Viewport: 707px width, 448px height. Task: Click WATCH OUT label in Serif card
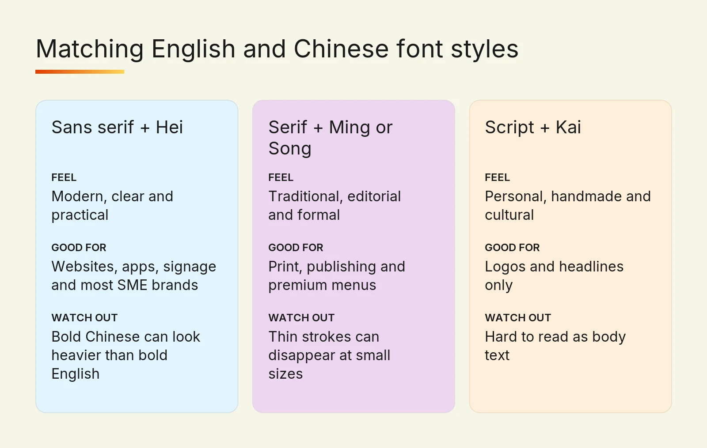(x=301, y=318)
